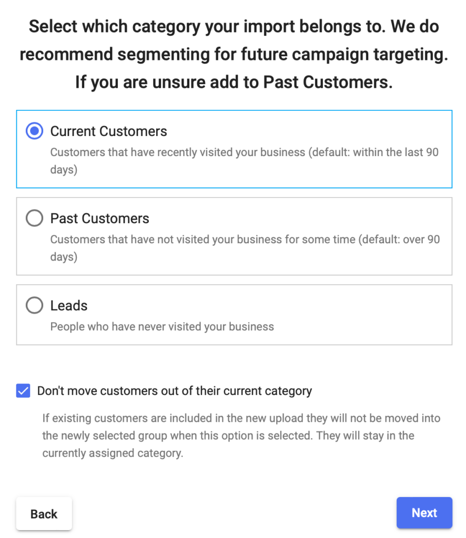Click the "recommend segmenting" heading line
Screen dimensions: 466x538
[234, 55]
